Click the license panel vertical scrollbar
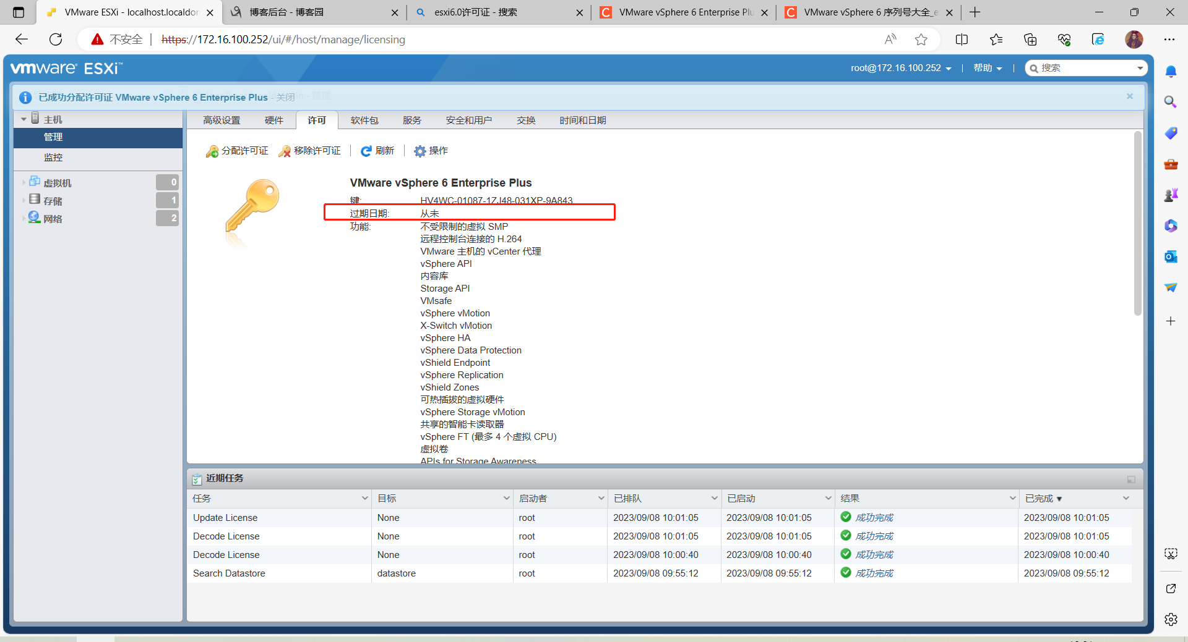 coord(1137,222)
